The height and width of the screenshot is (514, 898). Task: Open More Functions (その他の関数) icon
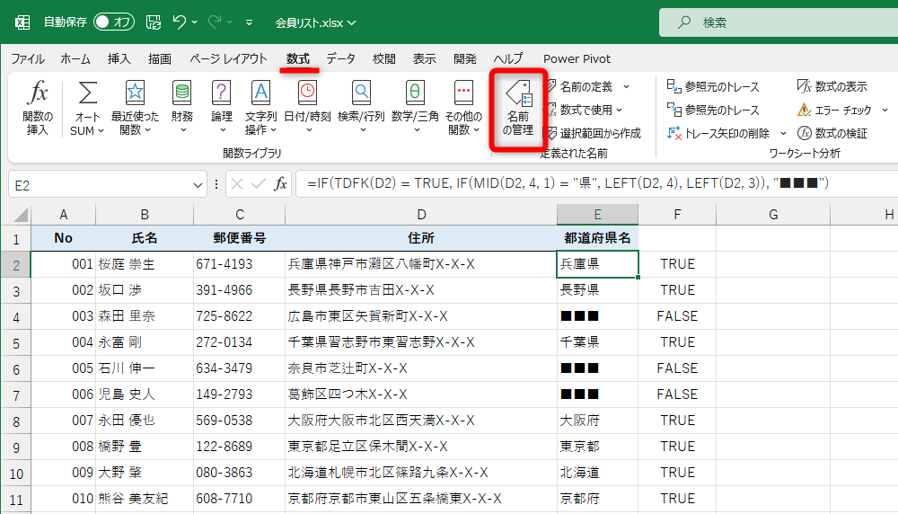463,108
